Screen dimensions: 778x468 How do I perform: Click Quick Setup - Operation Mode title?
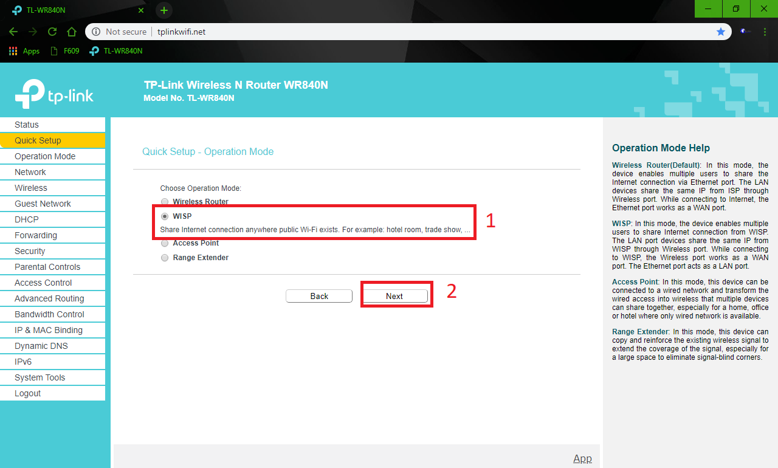pyautogui.click(x=208, y=151)
